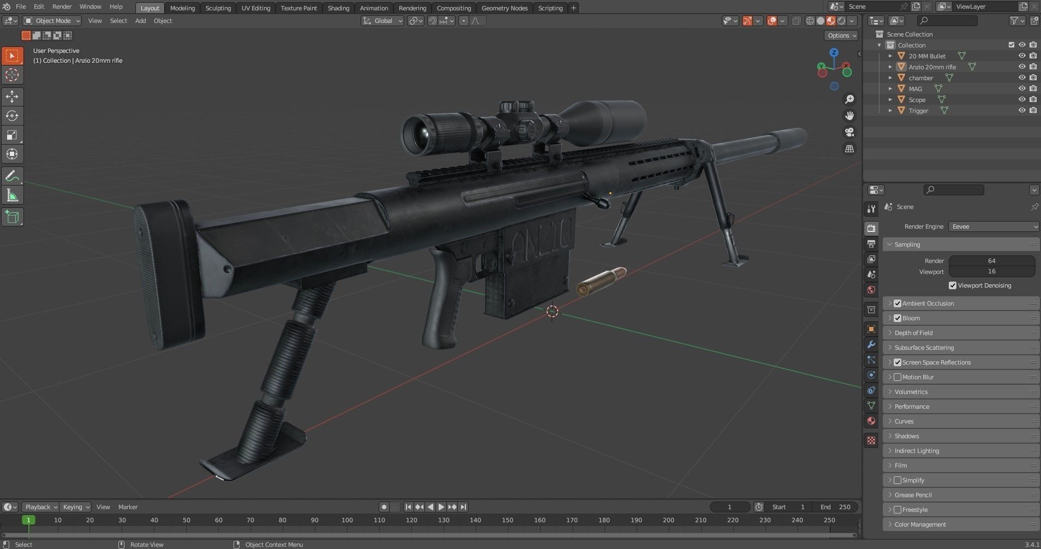The image size is (1041, 549).
Task: Open the Texture properties tab
Action: click(x=871, y=440)
